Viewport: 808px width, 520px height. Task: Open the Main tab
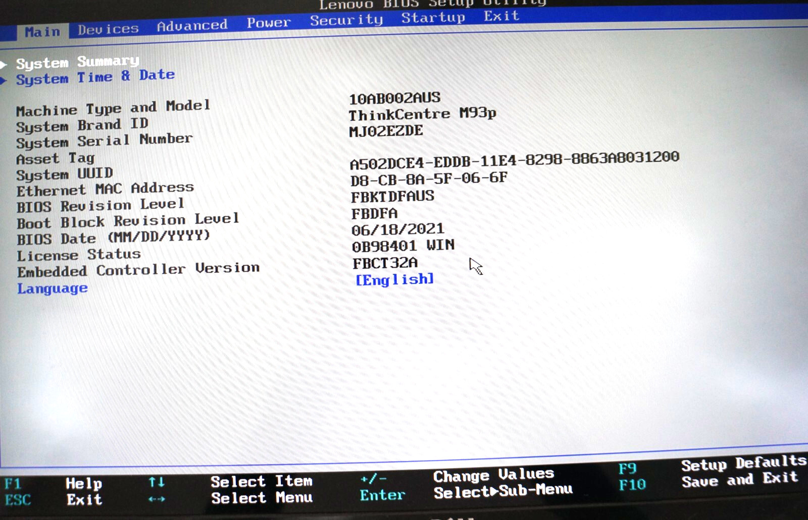42,32
